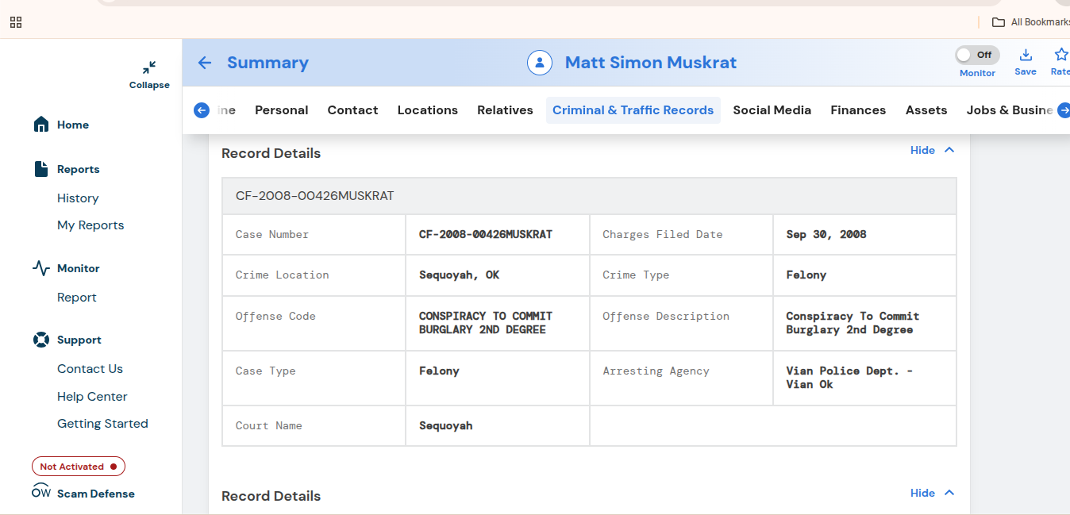Click the Save download icon
This screenshot has width=1070, height=515.
pyautogui.click(x=1026, y=55)
